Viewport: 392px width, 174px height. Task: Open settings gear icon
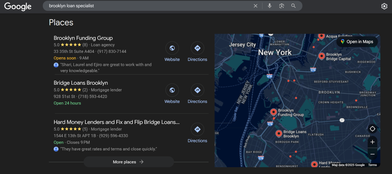coord(384,6)
